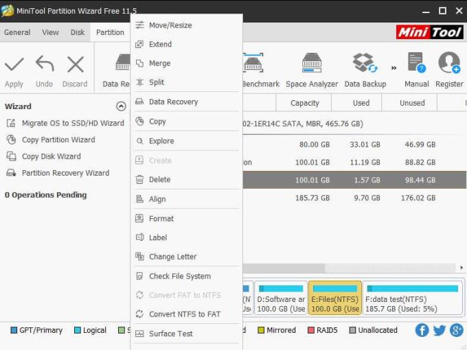Image resolution: width=467 pixels, height=350 pixels.
Task: Open the General menu
Action: pyautogui.click(x=17, y=32)
